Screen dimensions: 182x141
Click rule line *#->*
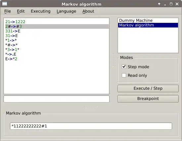(11, 45)
